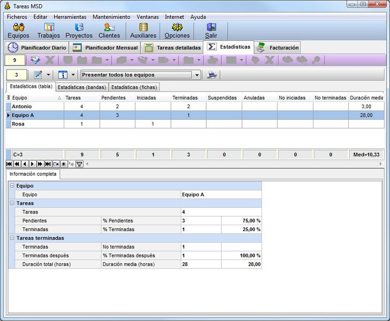390x321 pixels.
Task: Open the Herramientas menu
Action: coord(70,17)
